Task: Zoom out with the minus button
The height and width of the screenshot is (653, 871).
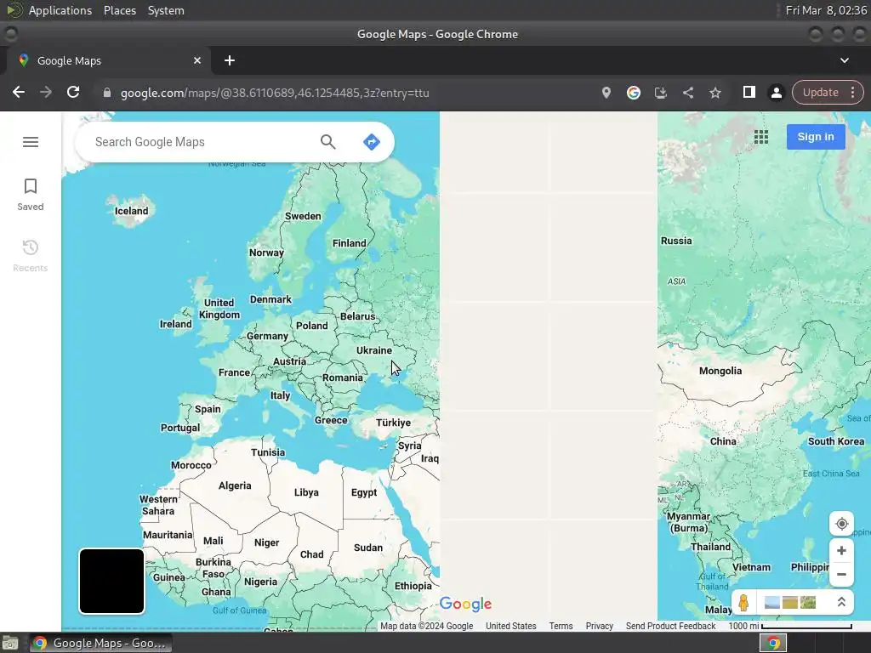Action: click(841, 575)
